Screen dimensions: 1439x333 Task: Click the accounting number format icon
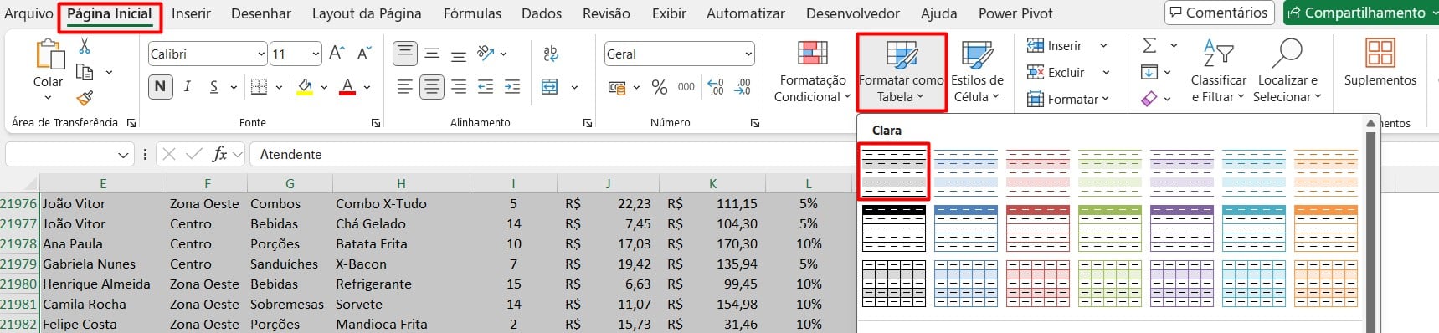point(617,87)
